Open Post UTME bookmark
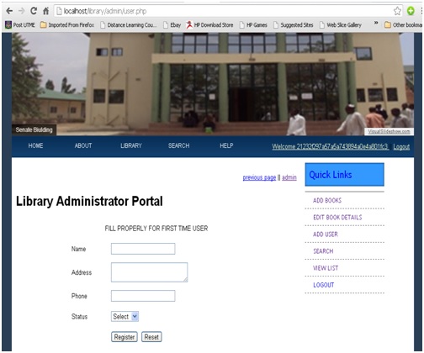 (20, 25)
